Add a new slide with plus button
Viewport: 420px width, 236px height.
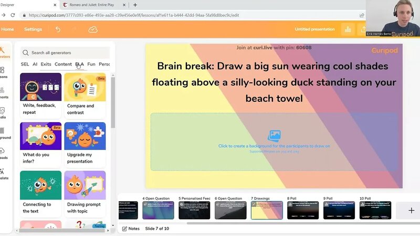411,211
